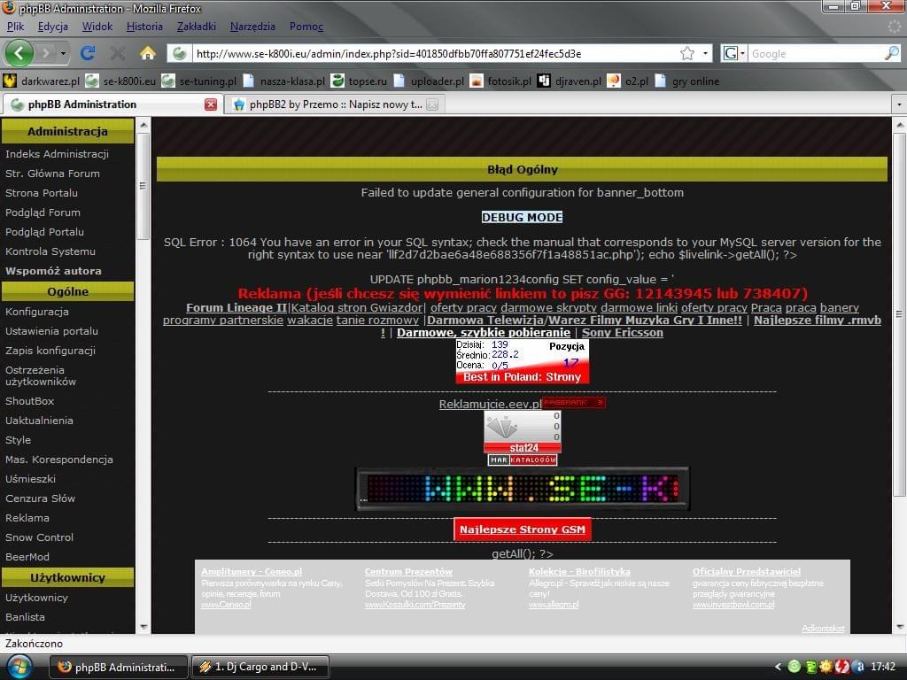Open the Amplitunery - Ceneo.pl ad link
The width and height of the screenshot is (907, 680).
coord(251,571)
